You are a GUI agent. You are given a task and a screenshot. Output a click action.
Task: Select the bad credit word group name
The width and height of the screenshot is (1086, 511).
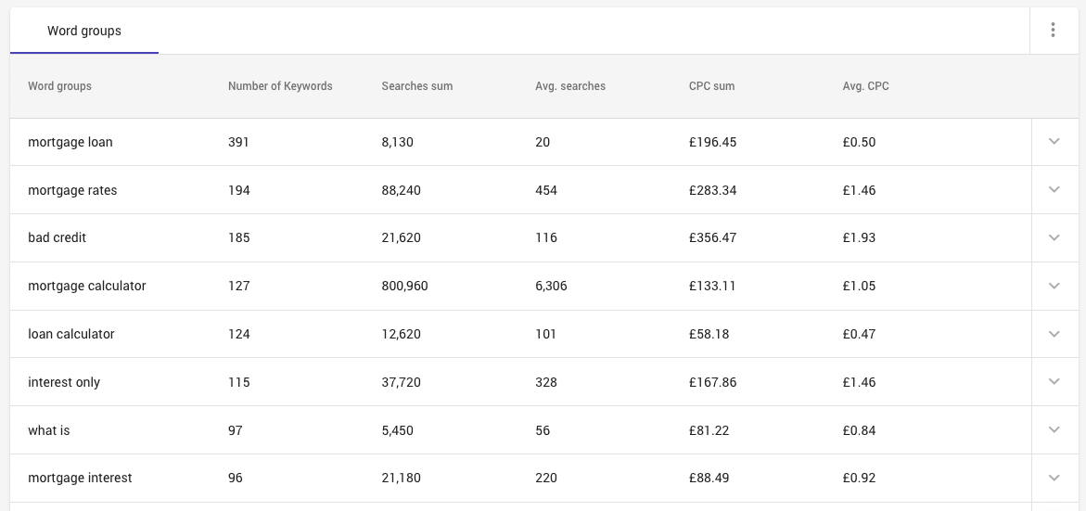pos(57,237)
